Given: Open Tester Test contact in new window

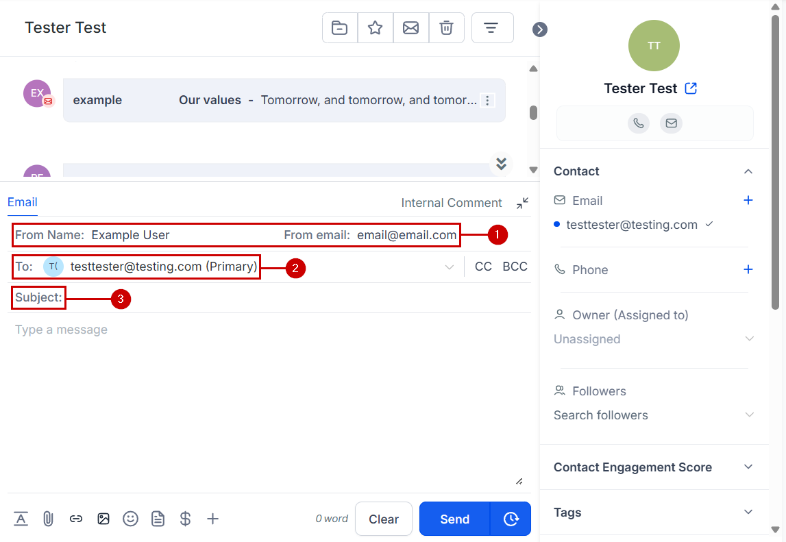Looking at the screenshot, I should click(x=691, y=88).
